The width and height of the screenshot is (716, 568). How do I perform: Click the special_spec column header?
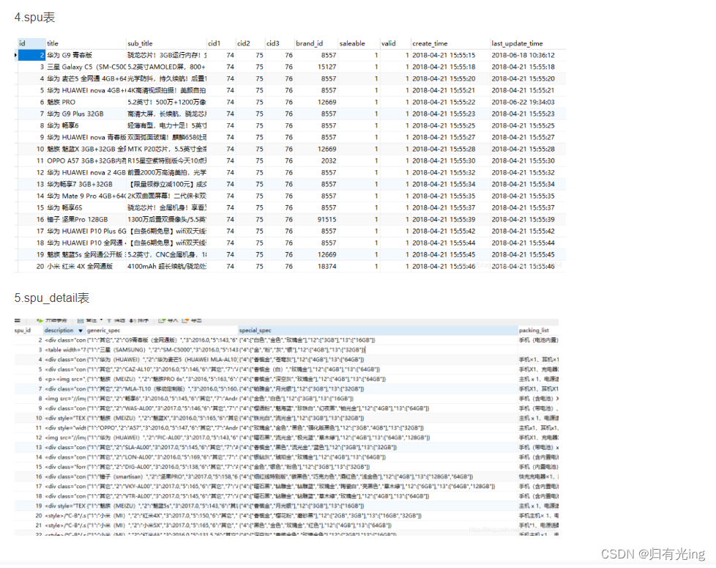coord(378,331)
